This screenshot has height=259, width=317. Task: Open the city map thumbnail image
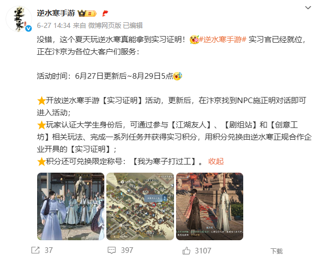pyautogui.click(x=140, y=206)
